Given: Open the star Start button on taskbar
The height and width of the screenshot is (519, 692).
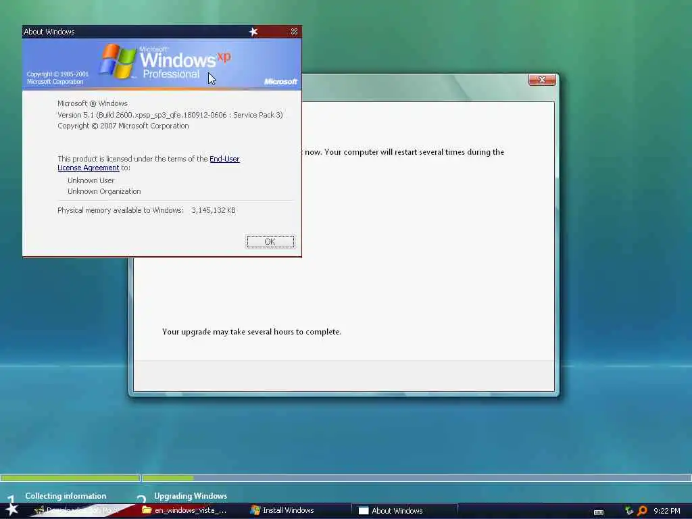Looking at the screenshot, I should (11, 510).
